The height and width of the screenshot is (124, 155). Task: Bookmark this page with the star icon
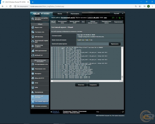click(x=140, y=6)
